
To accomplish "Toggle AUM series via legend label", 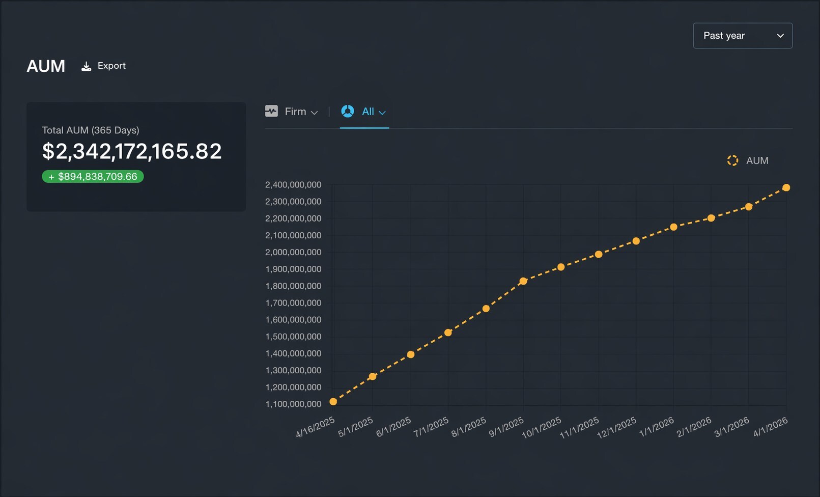I will 757,160.
